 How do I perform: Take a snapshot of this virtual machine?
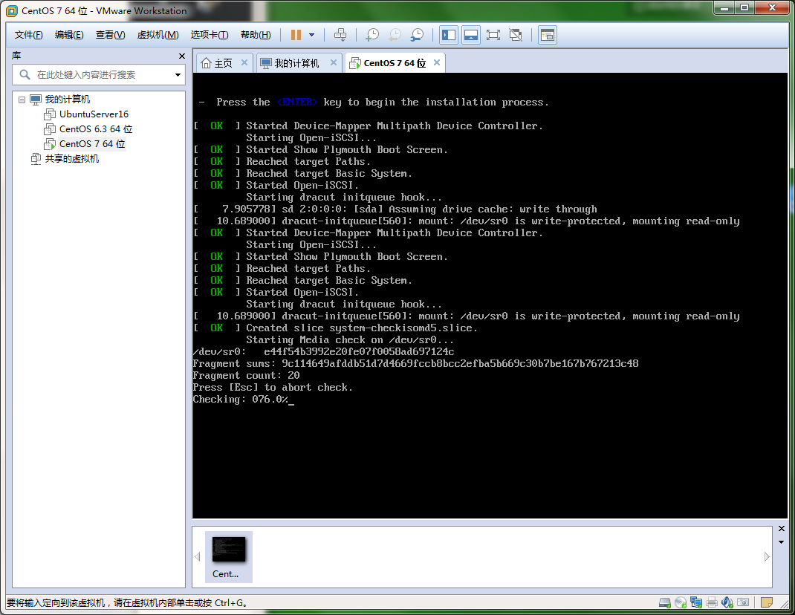[x=373, y=35]
